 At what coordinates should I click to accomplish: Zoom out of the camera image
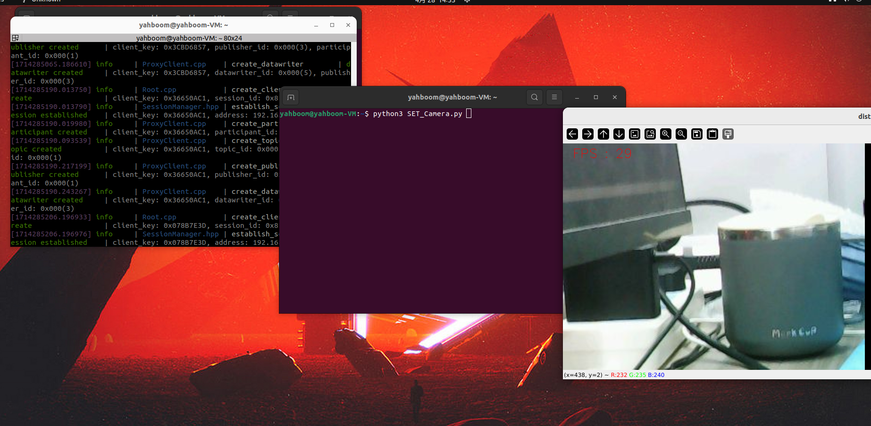pyautogui.click(x=681, y=134)
